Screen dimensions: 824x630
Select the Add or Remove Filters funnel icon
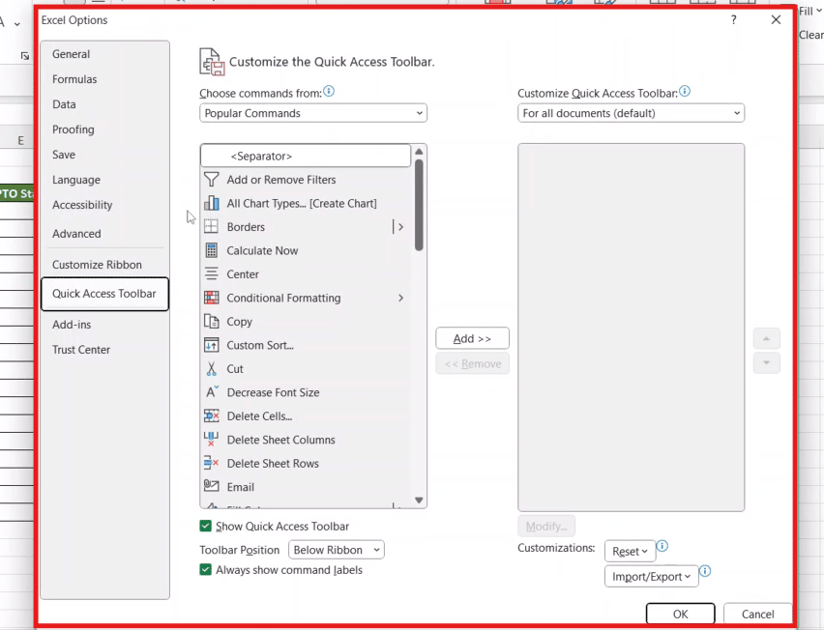(211, 180)
